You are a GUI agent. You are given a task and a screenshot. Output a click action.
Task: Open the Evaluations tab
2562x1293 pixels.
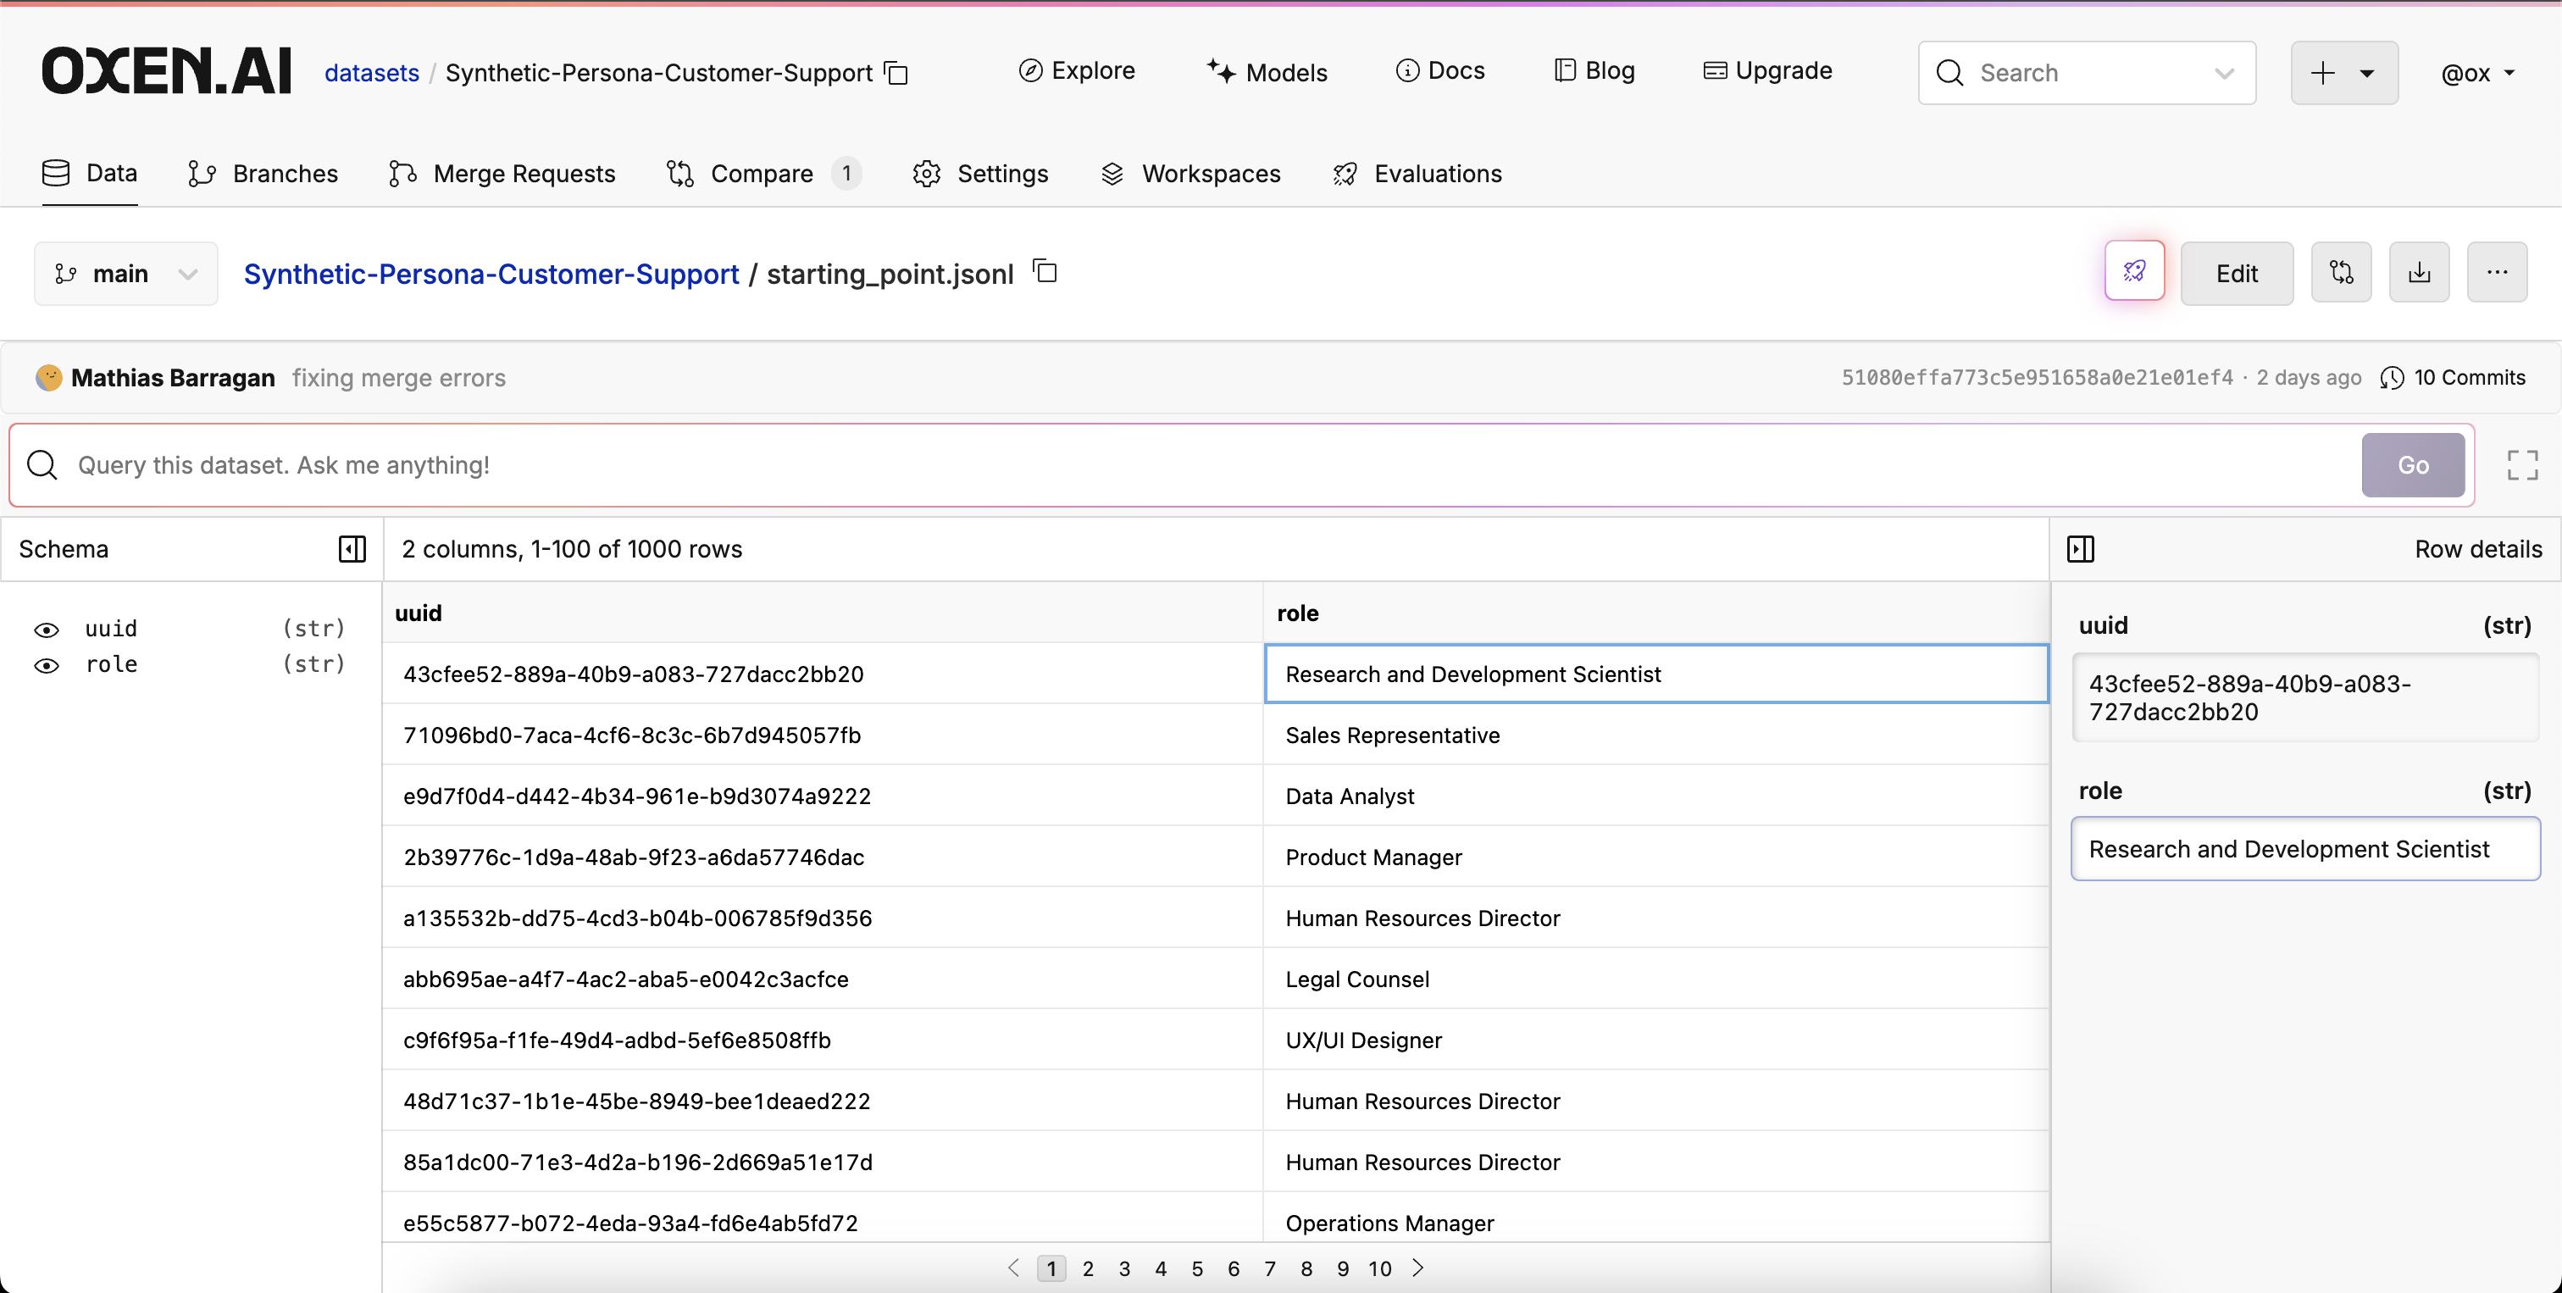[1417, 174]
